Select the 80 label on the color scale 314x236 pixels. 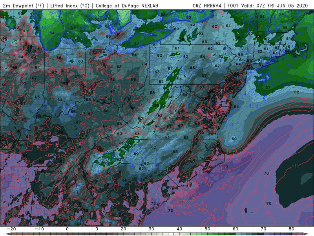tap(292, 229)
